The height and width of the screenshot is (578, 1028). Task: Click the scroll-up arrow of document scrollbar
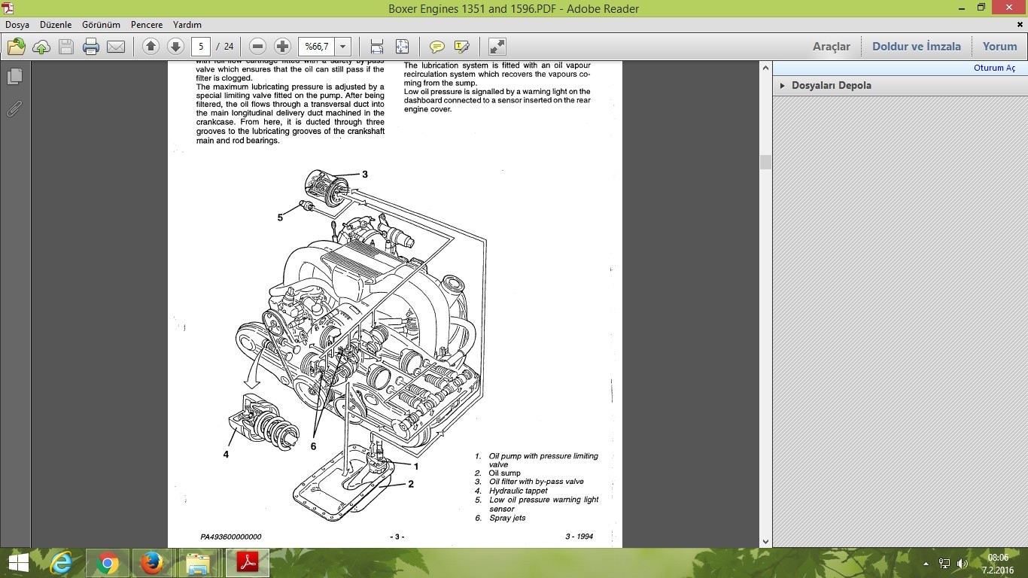[765, 68]
